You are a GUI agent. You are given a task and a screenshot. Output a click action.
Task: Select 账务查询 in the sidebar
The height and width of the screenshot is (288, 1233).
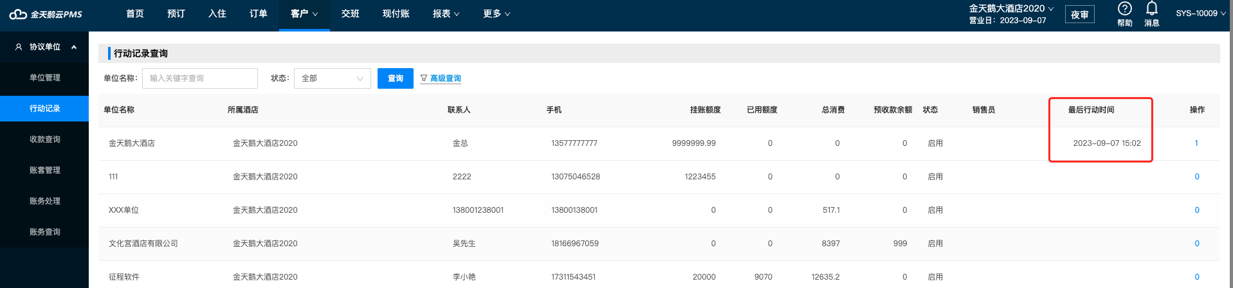44,232
